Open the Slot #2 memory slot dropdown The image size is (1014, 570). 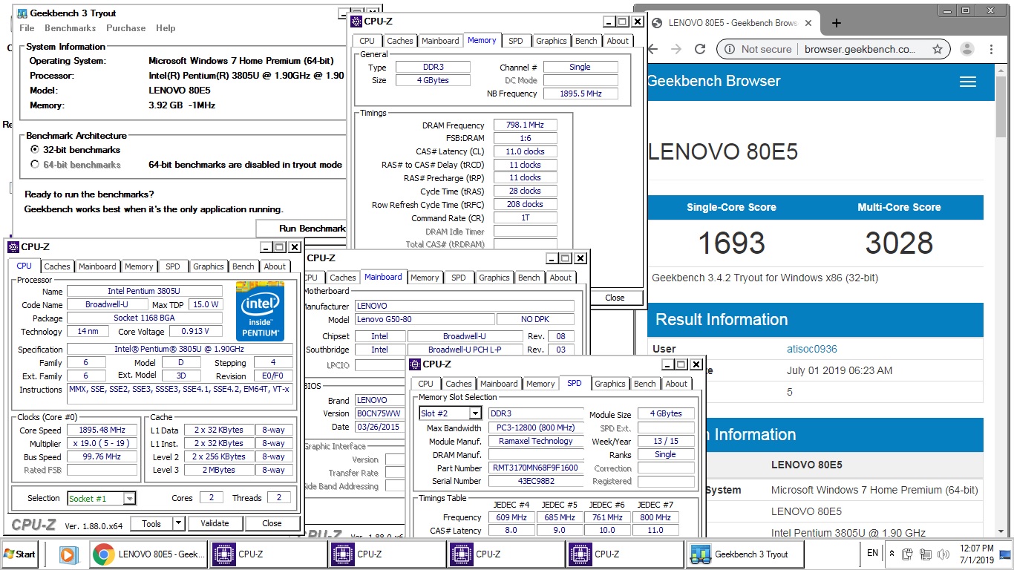pos(475,413)
